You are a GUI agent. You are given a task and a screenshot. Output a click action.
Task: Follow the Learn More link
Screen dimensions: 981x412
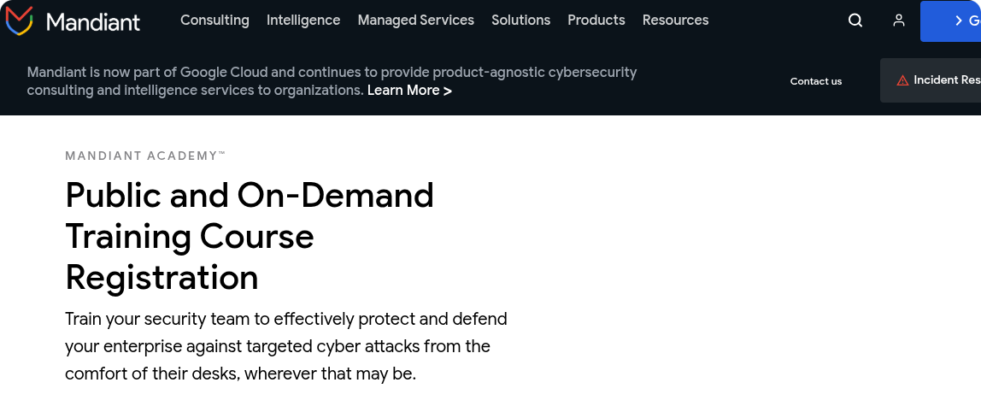pyautogui.click(x=409, y=91)
